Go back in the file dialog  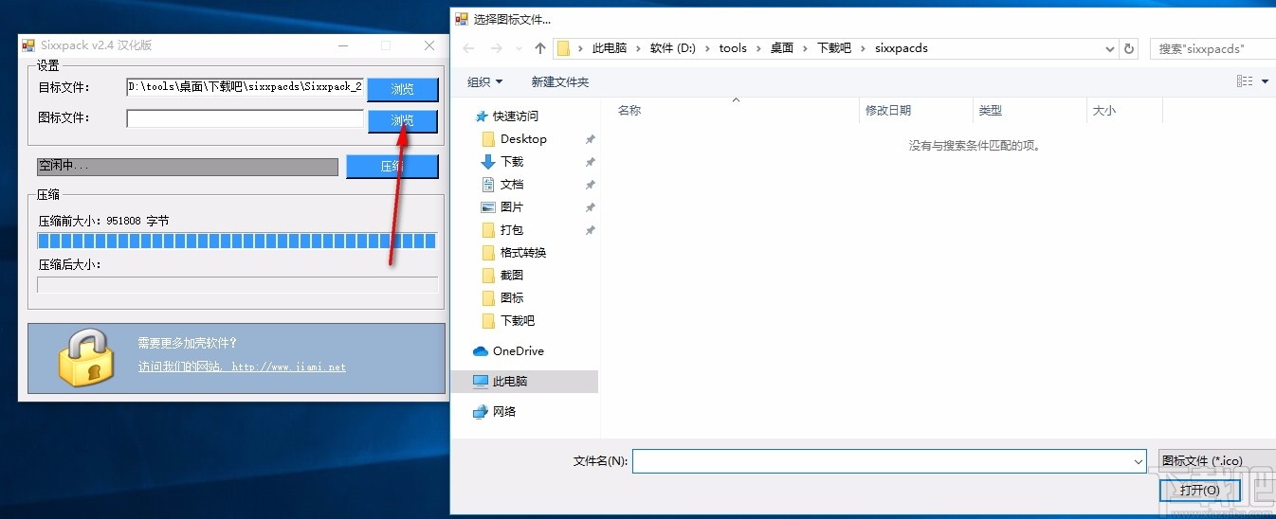coord(468,48)
